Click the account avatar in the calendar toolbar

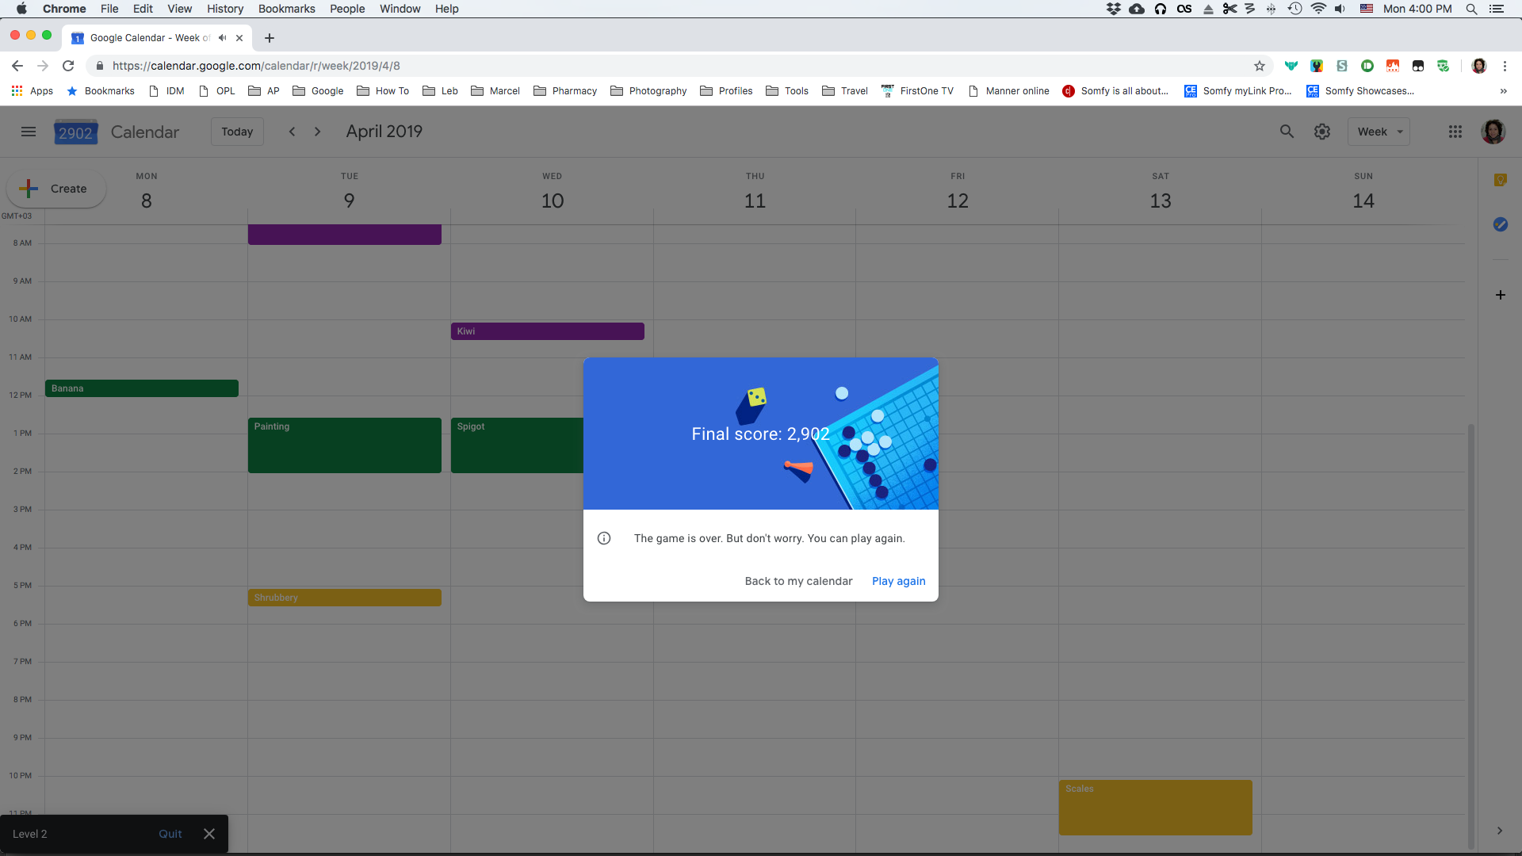1494,132
